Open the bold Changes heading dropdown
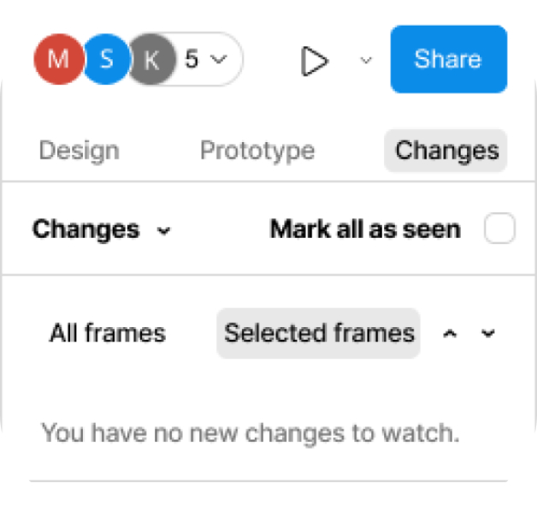The height and width of the screenshot is (512, 537). coord(86,229)
